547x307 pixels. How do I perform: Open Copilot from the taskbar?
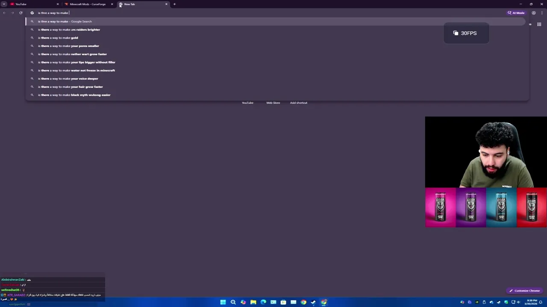point(243,302)
